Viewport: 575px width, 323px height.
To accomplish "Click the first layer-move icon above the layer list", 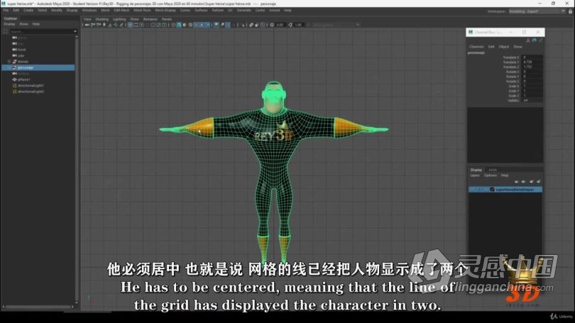I will [x=517, y=182].
